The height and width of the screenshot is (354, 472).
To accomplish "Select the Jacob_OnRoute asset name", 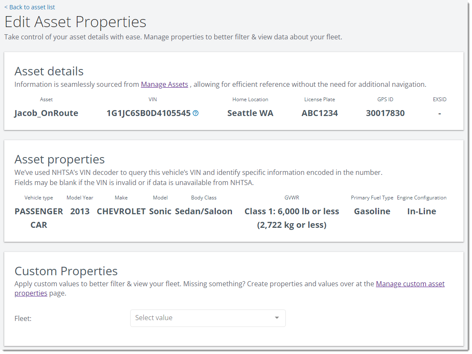I will pyautogui.click(x=46, y=113).
